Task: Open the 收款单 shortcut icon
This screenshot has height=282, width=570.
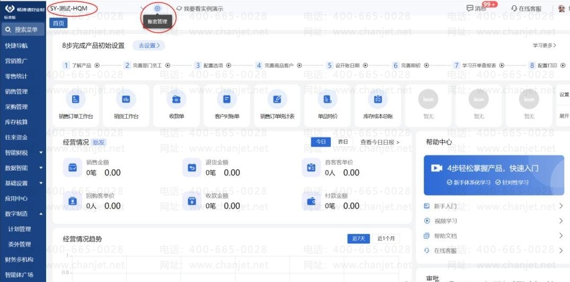Action: click(x=177, y=99)
